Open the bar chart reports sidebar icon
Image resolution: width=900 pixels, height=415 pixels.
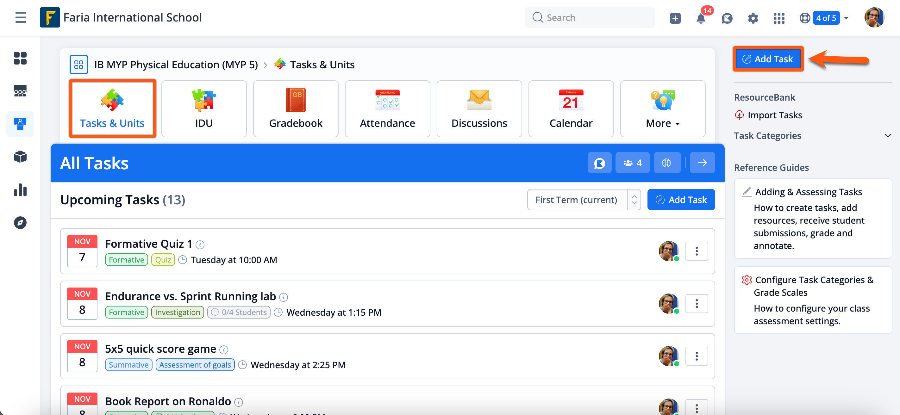click(x=20, y=190)
